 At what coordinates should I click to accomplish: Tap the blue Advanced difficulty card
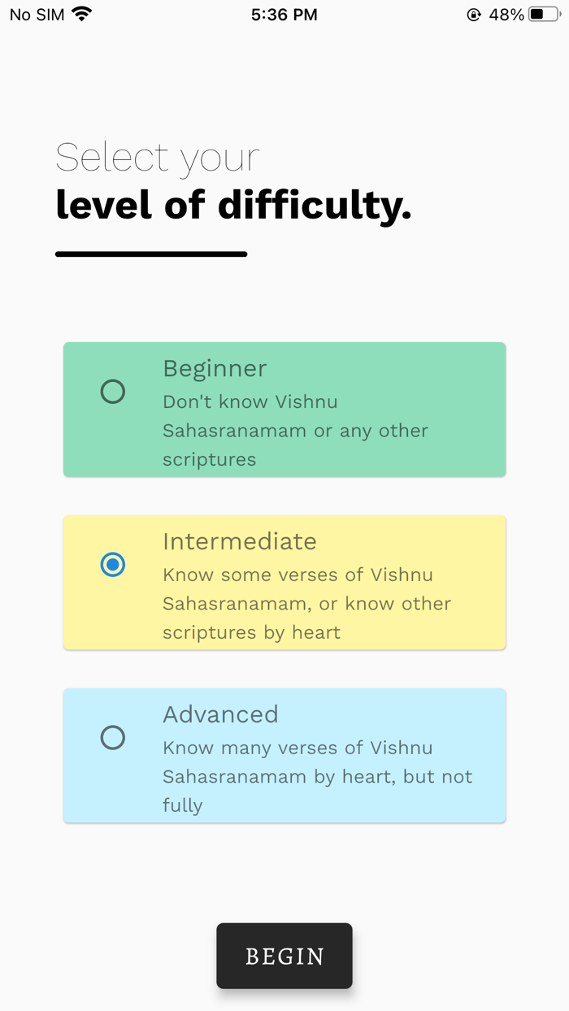point(284,755)
